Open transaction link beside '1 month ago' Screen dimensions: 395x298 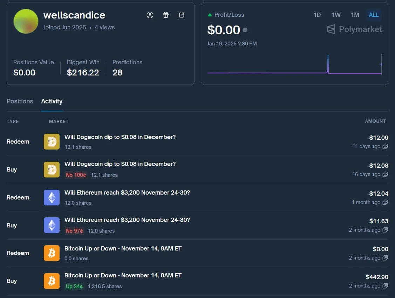tap(385, 202)
